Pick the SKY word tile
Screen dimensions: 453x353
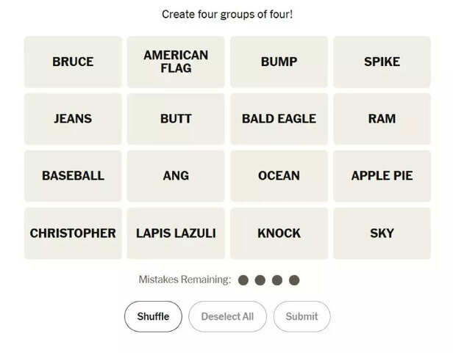382,233
